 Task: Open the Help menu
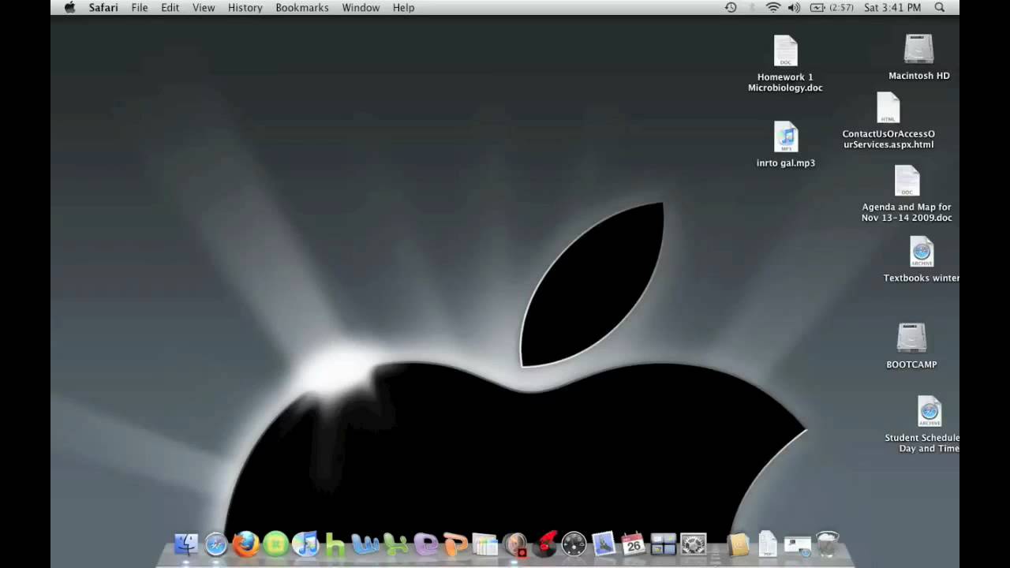click(x=403, y=7)
